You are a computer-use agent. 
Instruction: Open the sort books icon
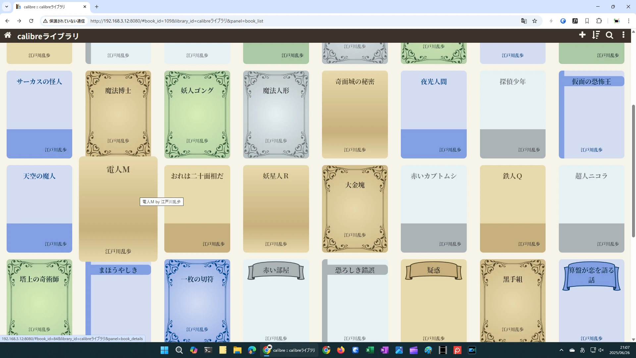(596, 35)
